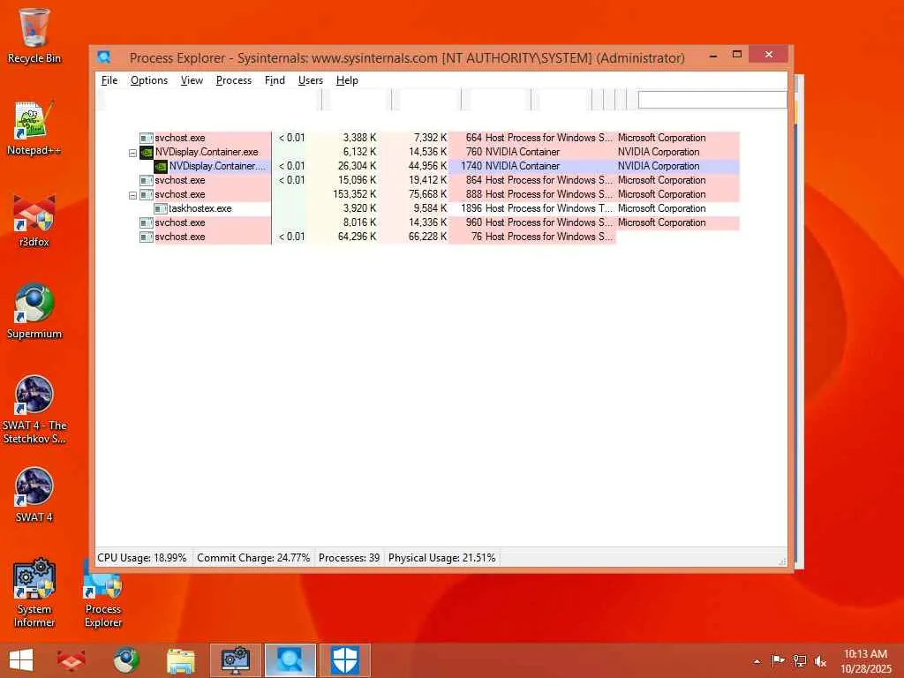Maximize the Process Explorer window
This screenshot has width=904, height=678.
[x=737, y=55]
